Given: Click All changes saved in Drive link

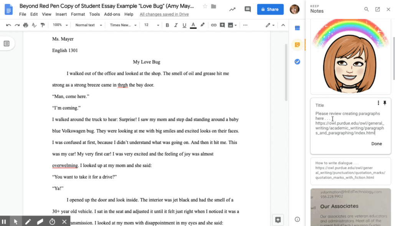Looking at the screenshot, I should (164, 14).
